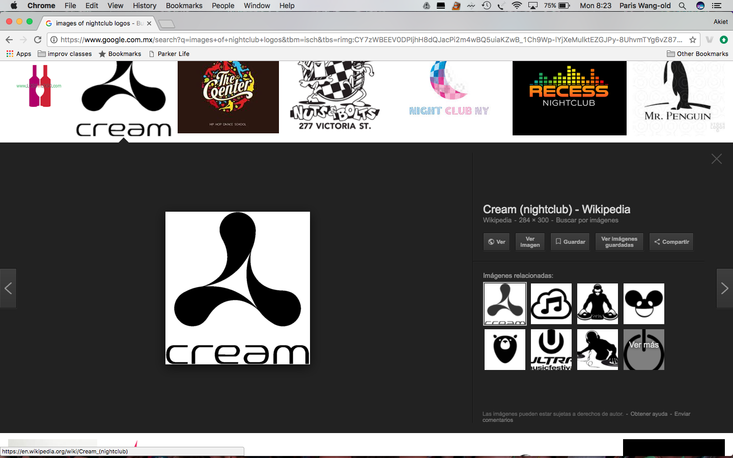
Task: Open Spotlight search magnifier in menu bar
Action: tap(683, 6)
